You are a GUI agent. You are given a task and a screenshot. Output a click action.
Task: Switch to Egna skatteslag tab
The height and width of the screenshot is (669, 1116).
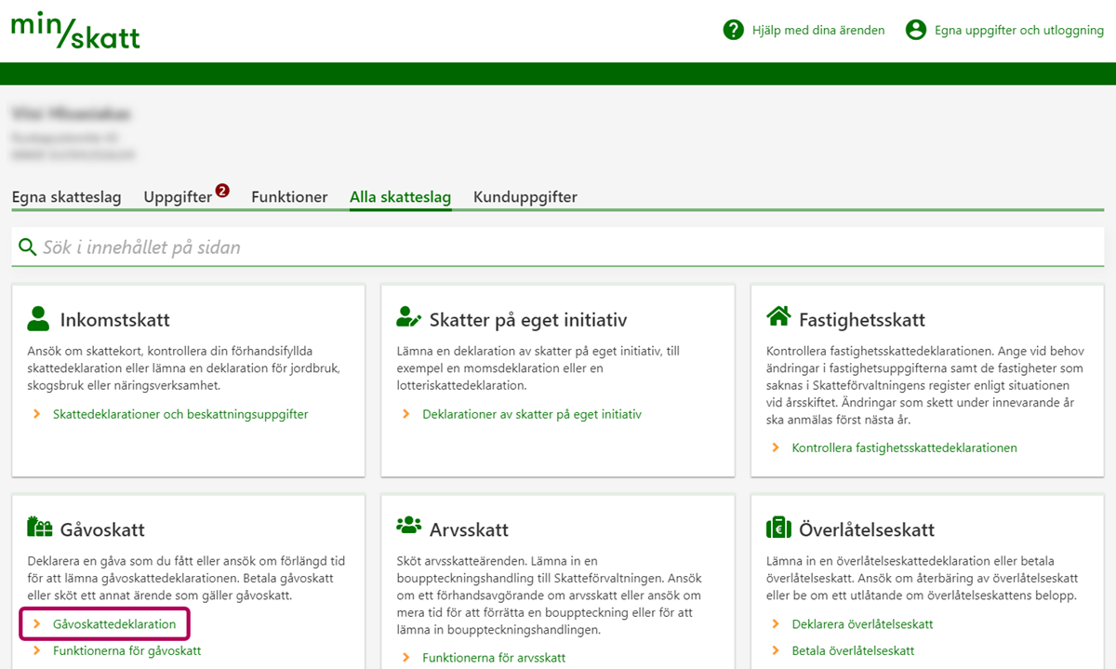66,197
